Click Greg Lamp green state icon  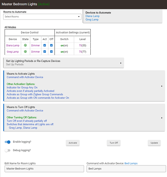pyautogui.click(x=25, y=52)
